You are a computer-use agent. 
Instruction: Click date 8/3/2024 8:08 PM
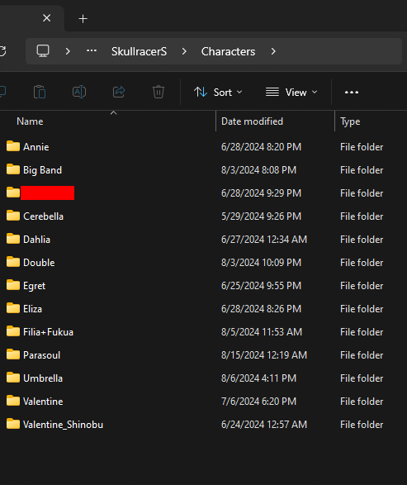pos(258,170)
